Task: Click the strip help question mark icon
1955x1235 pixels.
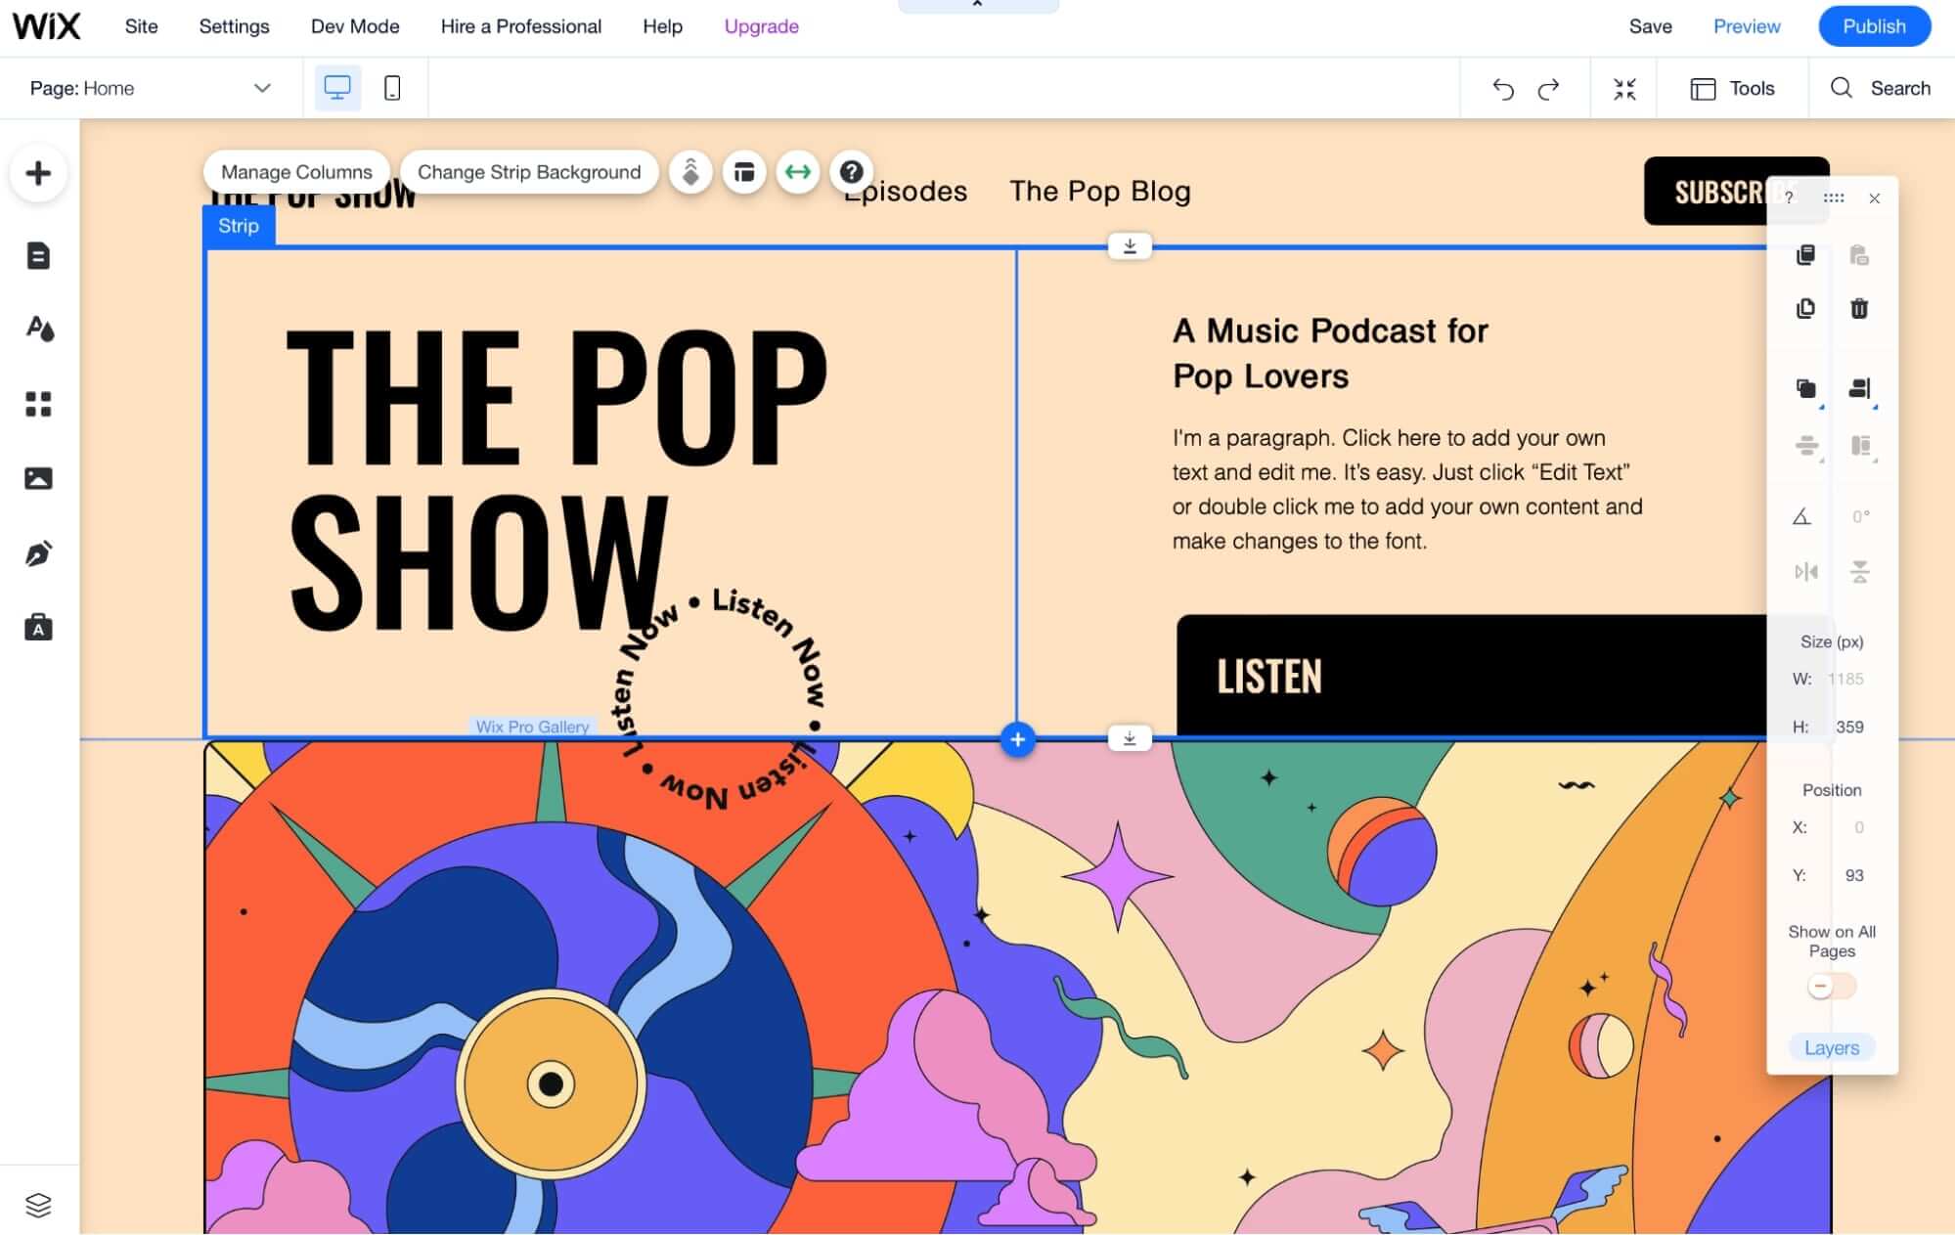Action: [x=852, y=172]
